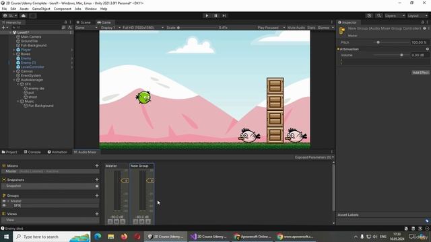The image size is (431, 242).
Task: Add a new mixer with plus icon
Action: point(97,166)
